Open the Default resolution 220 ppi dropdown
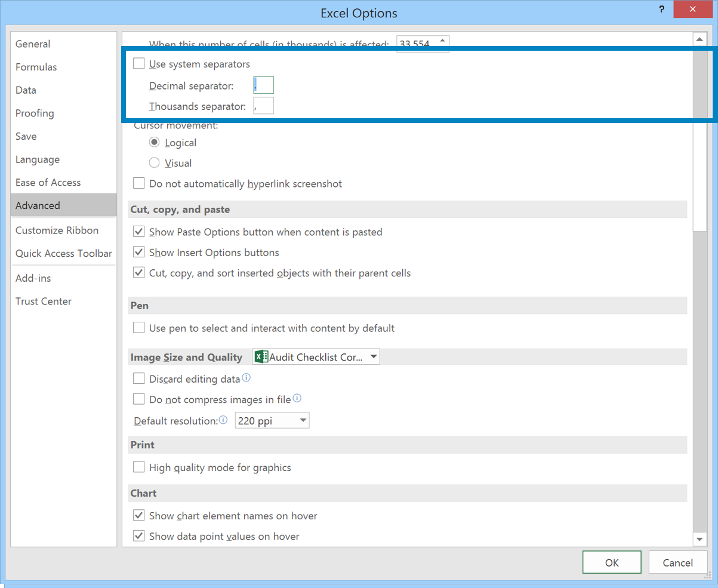718x588 pixels. [x=272, y=421]
